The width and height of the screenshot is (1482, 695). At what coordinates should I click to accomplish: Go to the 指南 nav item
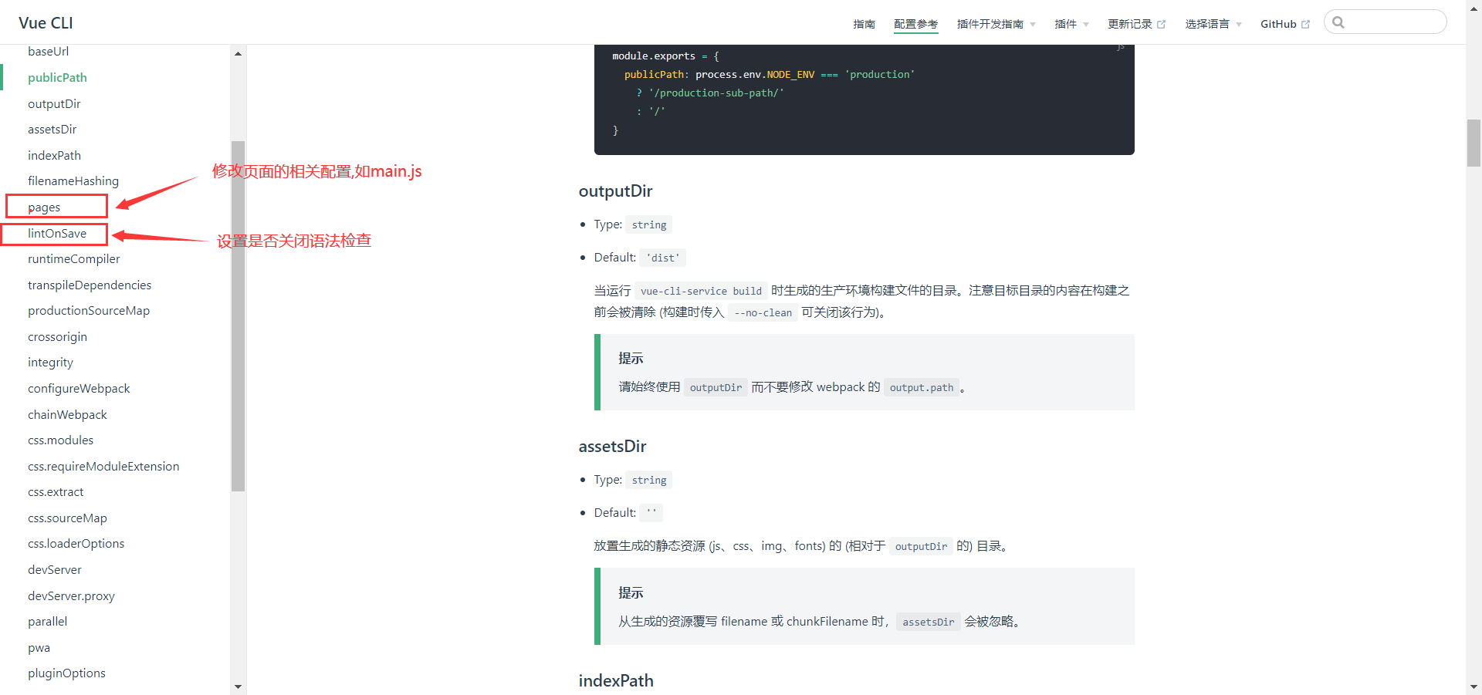pos(864,24)
